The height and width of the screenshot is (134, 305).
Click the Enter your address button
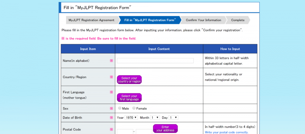tap(165, 129)
